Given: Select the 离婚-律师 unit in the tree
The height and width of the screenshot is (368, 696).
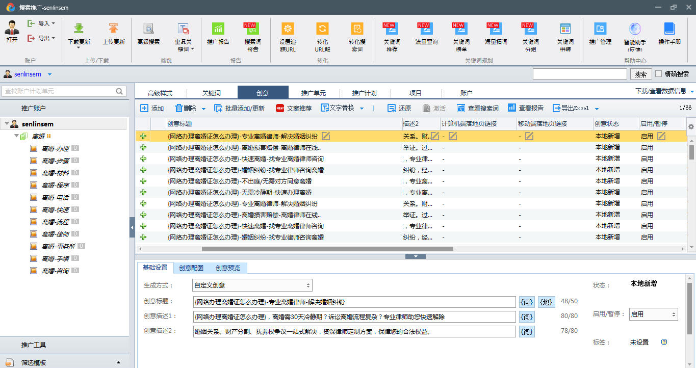Looking at the screenshot, I should point(55,234).
